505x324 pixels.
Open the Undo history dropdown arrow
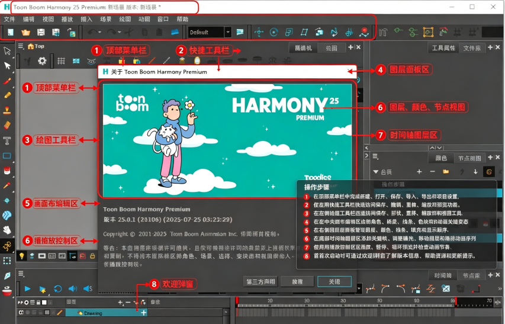point(100,32)
